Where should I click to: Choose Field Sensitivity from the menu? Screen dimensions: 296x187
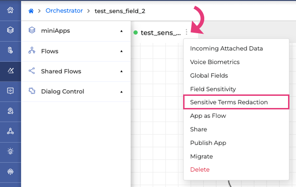(213, 89)
